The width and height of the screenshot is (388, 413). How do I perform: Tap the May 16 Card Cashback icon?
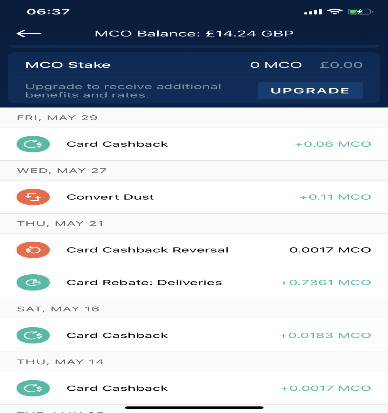[33, 335]
